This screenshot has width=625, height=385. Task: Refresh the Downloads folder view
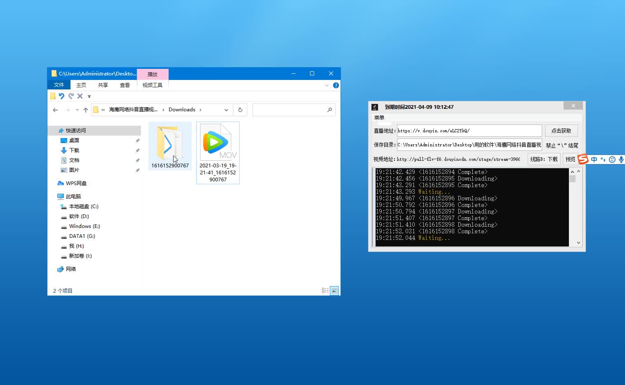[240, 110]
